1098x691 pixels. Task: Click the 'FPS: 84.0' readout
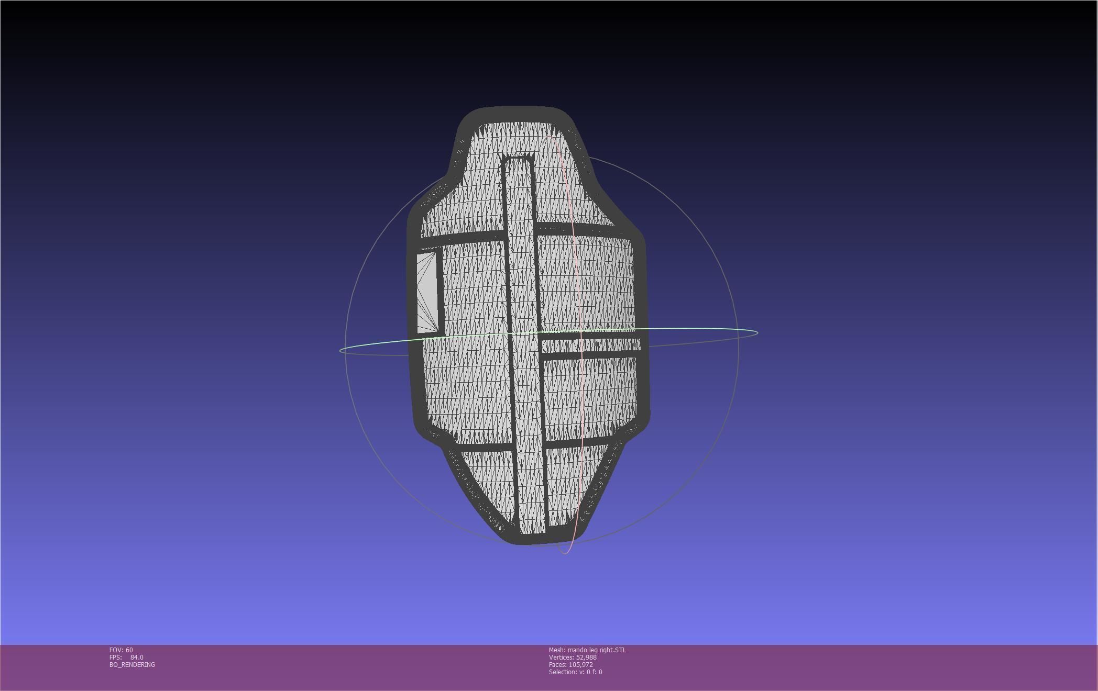(126, 657)
